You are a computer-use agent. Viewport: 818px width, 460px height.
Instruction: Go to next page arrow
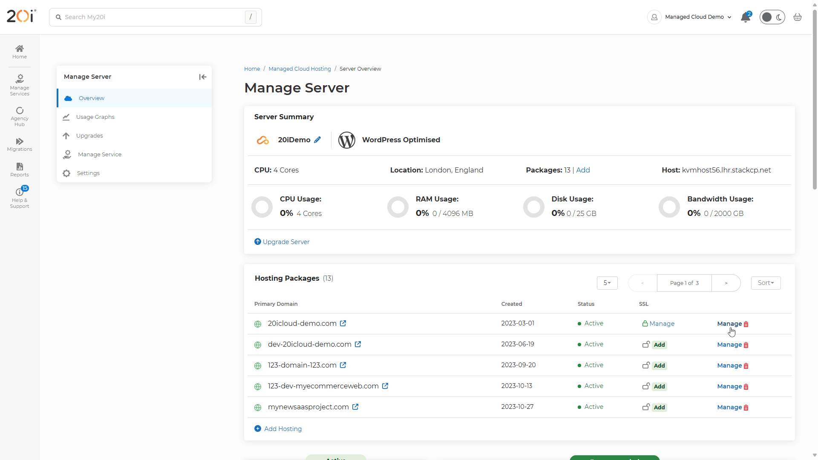[x=726, y=283]
